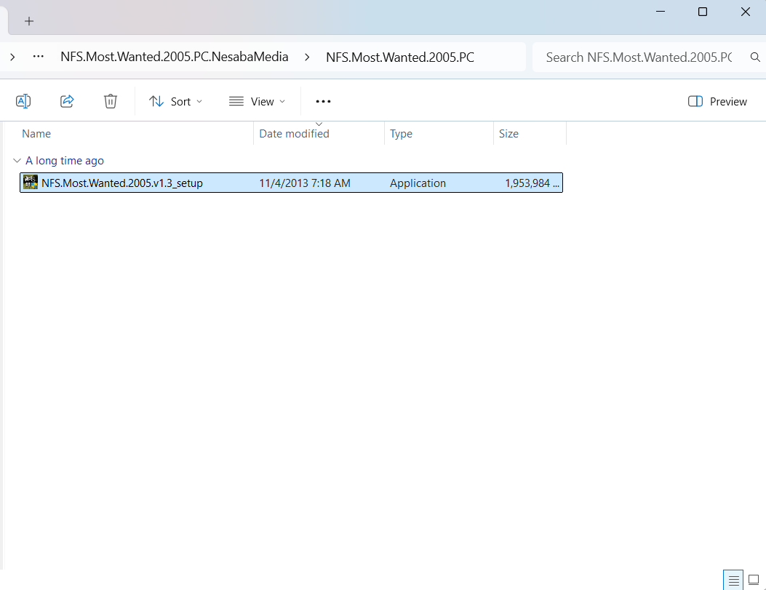
Task: Close the File Explorer window
Action: coord(746,12)
